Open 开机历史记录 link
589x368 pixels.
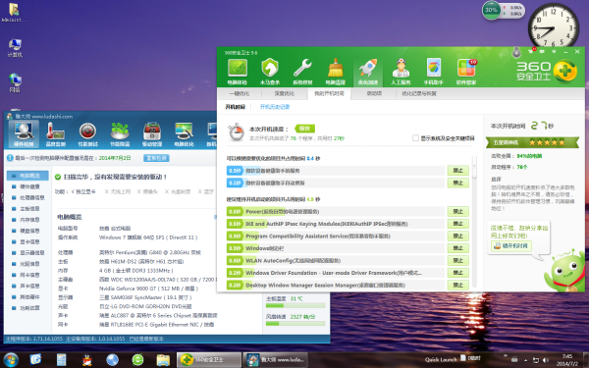click(x=275, y=107)
